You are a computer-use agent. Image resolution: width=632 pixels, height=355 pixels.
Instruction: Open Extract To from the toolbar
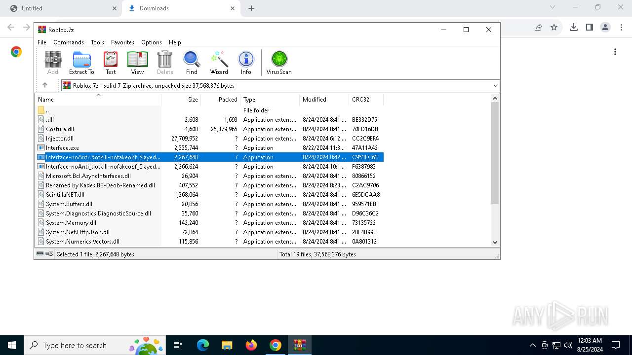point(81,63)
